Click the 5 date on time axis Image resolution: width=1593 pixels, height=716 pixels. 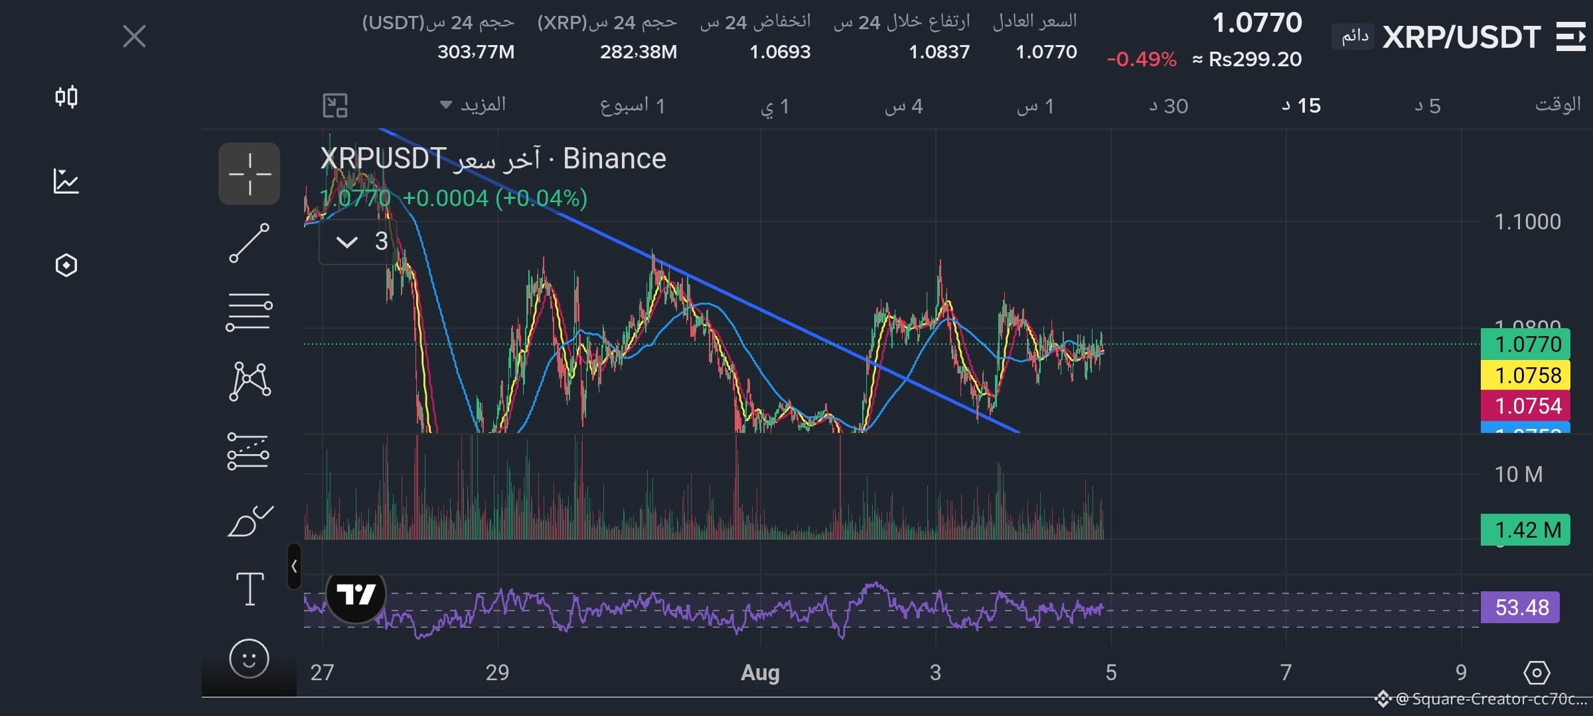1111,673
